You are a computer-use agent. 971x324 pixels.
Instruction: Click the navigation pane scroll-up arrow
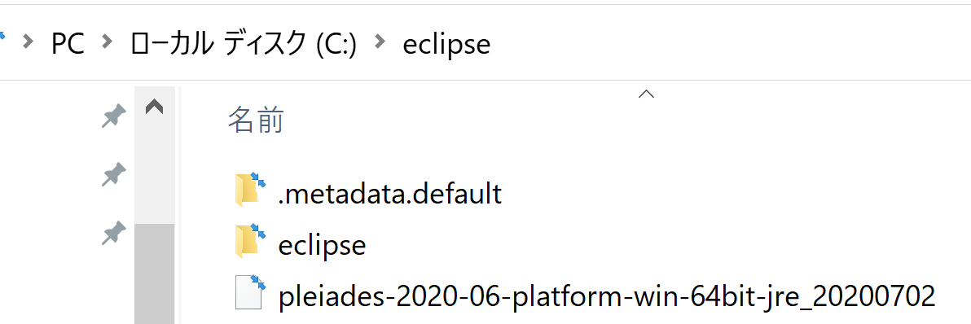(x=154, y=107)
